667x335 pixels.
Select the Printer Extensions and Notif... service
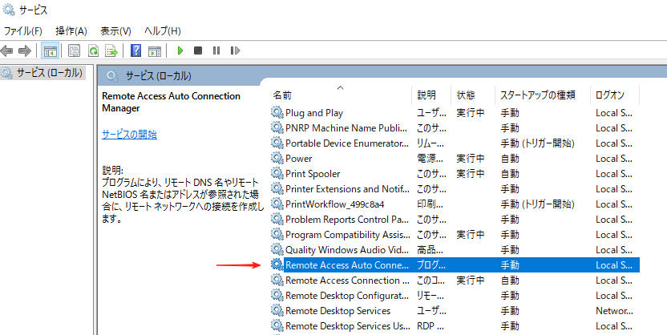[347, 189]
